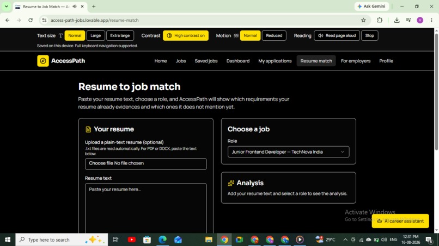Reload the page with the refresh icon

tap(31, 20)
